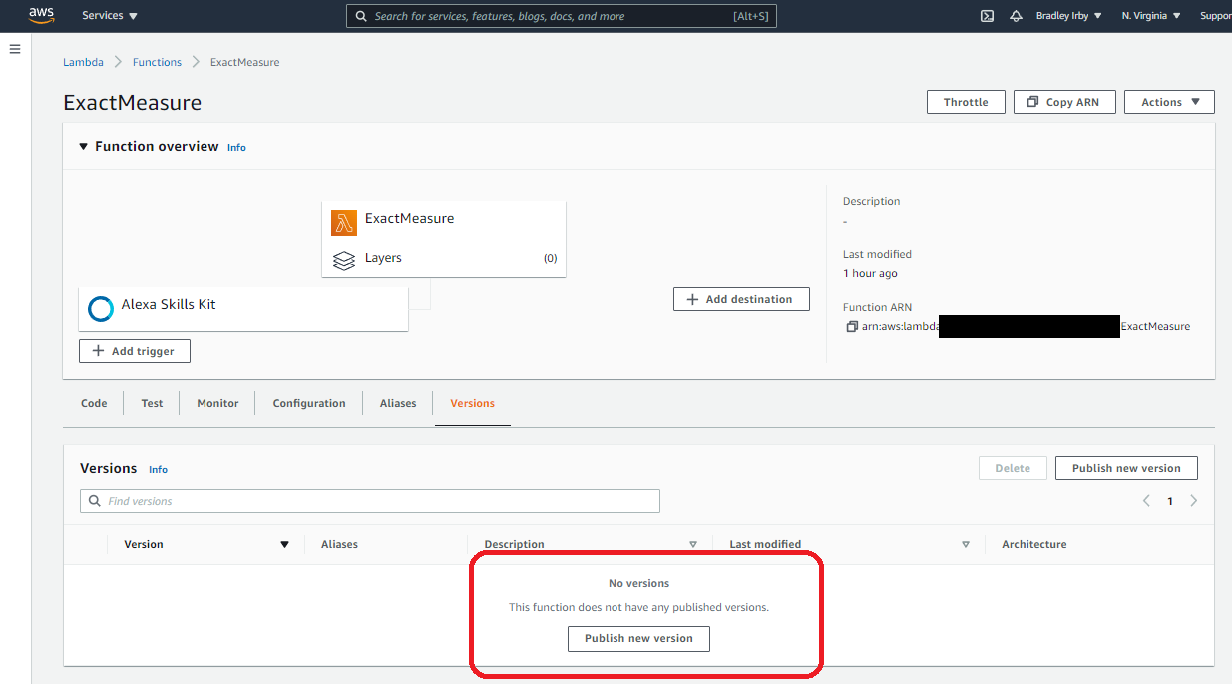Click the AWS services search box
1232x684 pixels.
coord(561,16)
